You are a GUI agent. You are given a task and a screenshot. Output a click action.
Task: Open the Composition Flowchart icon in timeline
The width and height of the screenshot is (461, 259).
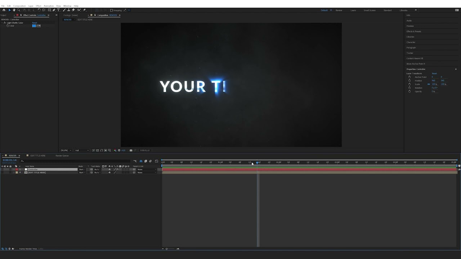coord(135,161)
